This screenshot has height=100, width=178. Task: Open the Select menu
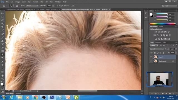coord(35,2)
